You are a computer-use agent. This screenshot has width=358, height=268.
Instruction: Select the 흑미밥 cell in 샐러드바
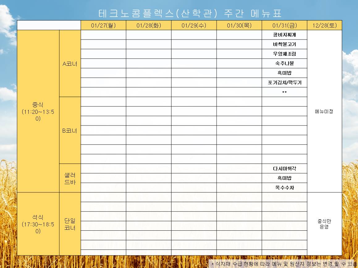[284, 178]
